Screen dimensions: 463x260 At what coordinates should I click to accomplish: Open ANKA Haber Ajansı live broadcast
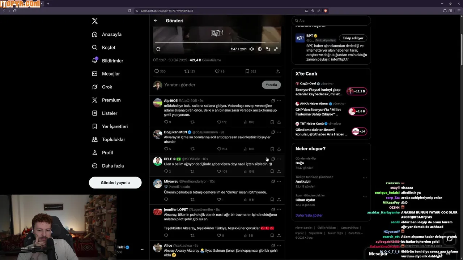pos(331,109)
